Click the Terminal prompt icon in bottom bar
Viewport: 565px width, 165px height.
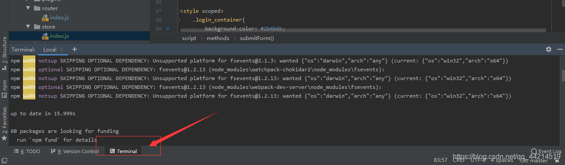(x=112, y=151)
